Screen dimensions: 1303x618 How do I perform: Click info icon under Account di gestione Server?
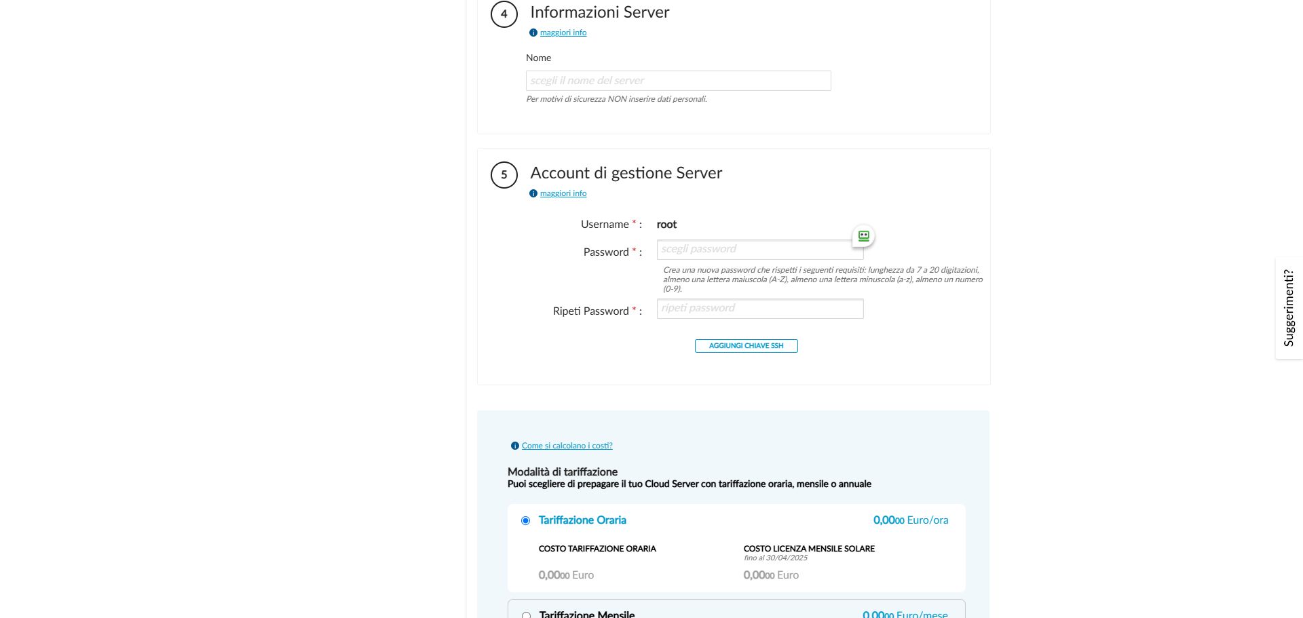pyautogui.click(x=533, y=193)
